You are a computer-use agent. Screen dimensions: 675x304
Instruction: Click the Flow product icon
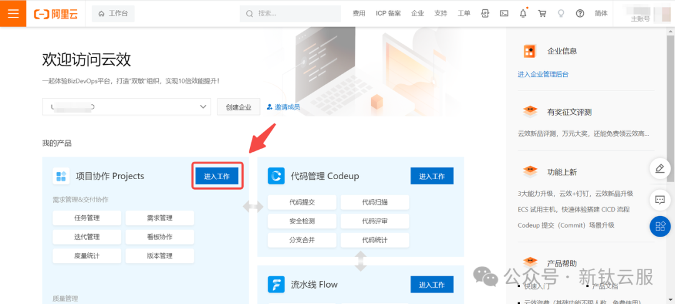click(x=276, y=284)
